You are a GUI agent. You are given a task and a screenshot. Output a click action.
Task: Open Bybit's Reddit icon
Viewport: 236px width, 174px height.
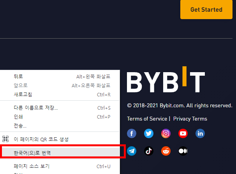(166, 151)
